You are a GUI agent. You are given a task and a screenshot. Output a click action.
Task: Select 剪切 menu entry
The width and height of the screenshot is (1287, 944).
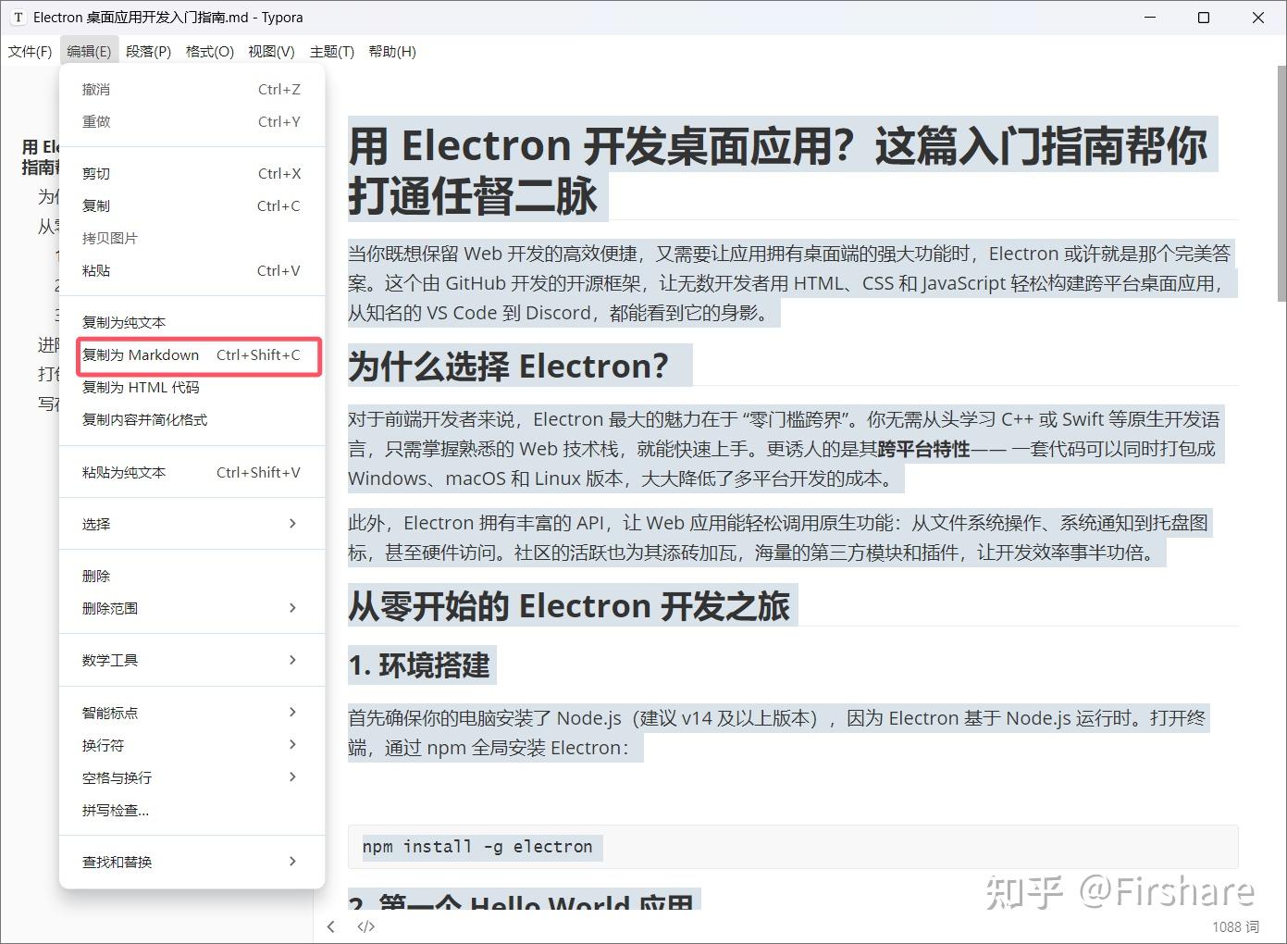(x=192, y=174)
